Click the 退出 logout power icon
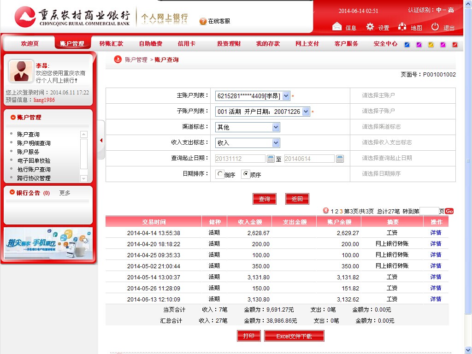This screenshot has width=472, height=354. (x=435, y=27)
